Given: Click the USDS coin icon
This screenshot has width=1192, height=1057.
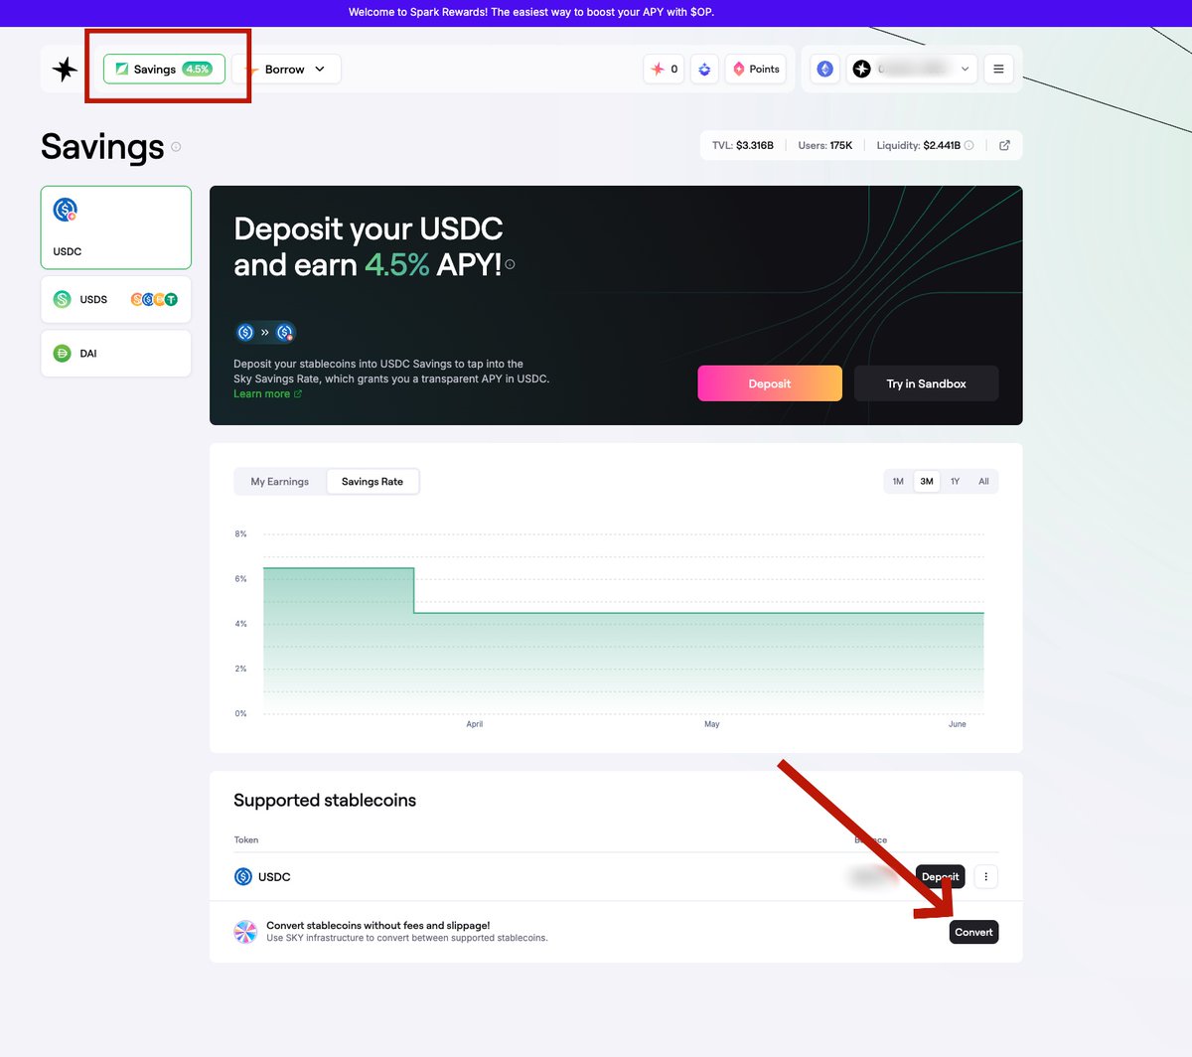Looking at the screenshot, I should coord(62,299).
